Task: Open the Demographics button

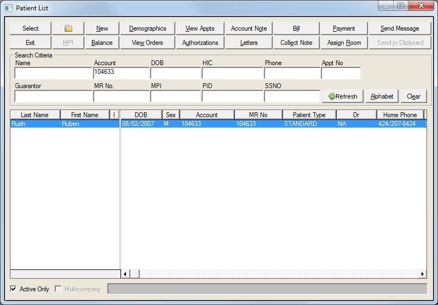Action: click(x=147, y=28)
